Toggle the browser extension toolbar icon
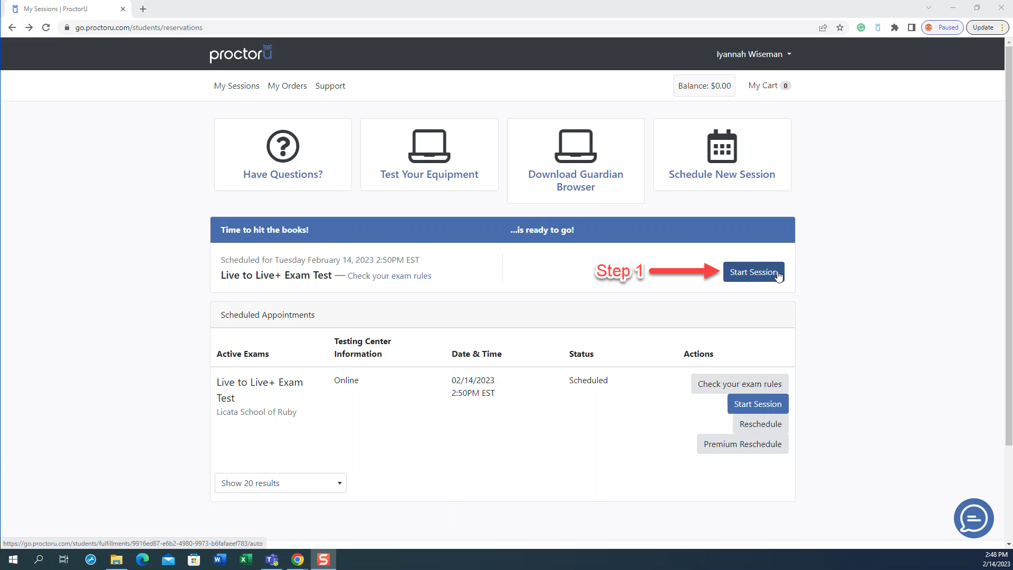Image resolution: width=1013 pixels, height=570 pixels. click(x=893, y=27)
